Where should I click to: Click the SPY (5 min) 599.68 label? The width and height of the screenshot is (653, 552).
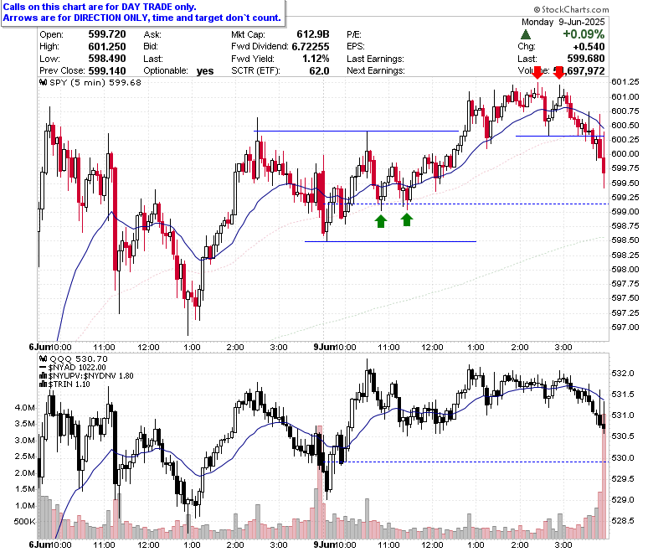point(95,82)
